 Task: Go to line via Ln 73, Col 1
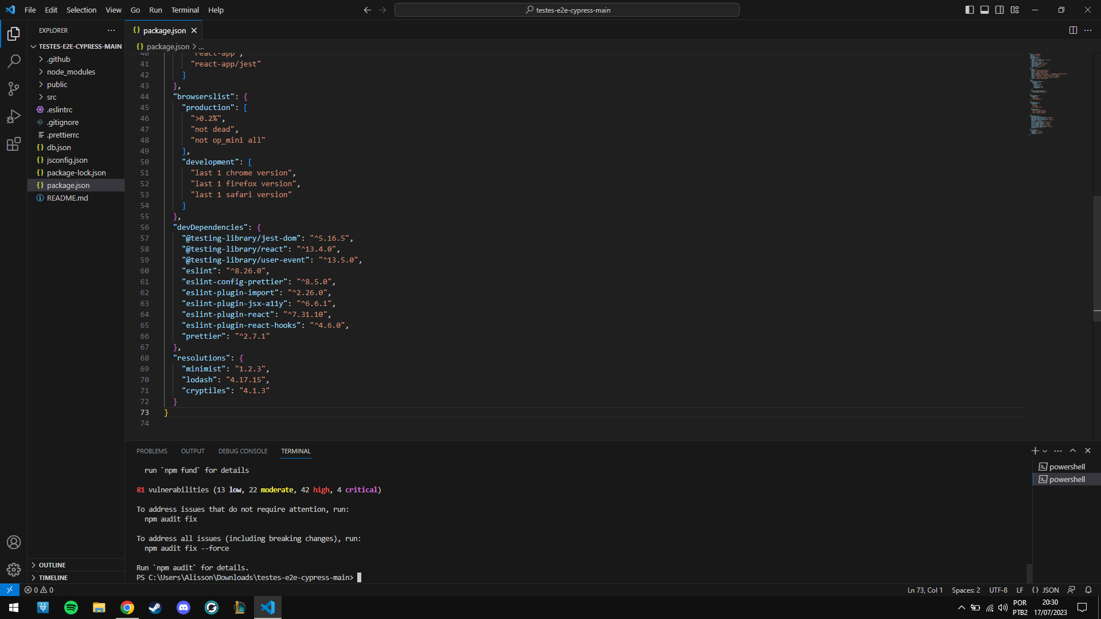pyautogui.click(x=925, y=590)
